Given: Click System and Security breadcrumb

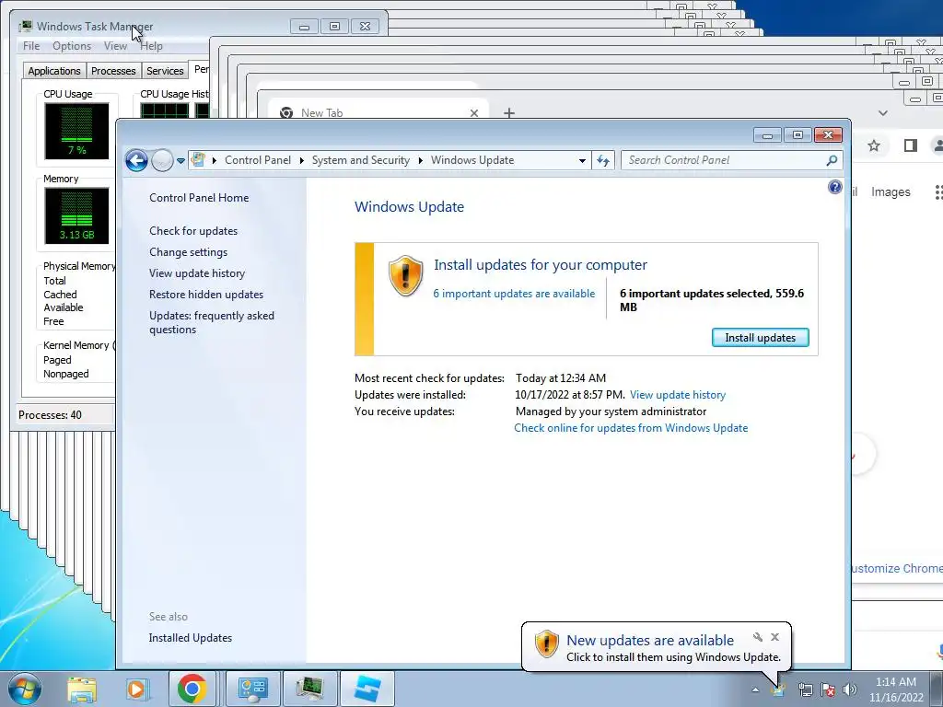Looking at the screenshot, I should (x=360, y=160).
